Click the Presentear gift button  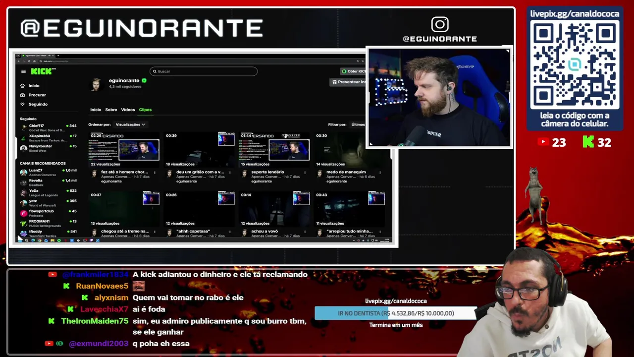(x=349, y=82)
